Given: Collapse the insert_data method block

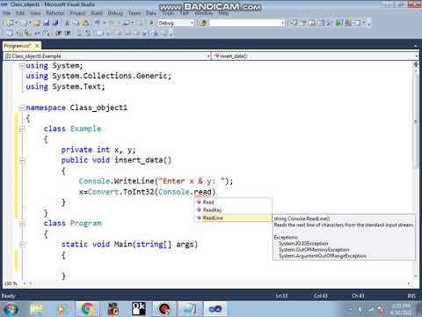Looking at the screenshot, I should tap(22, 160).
